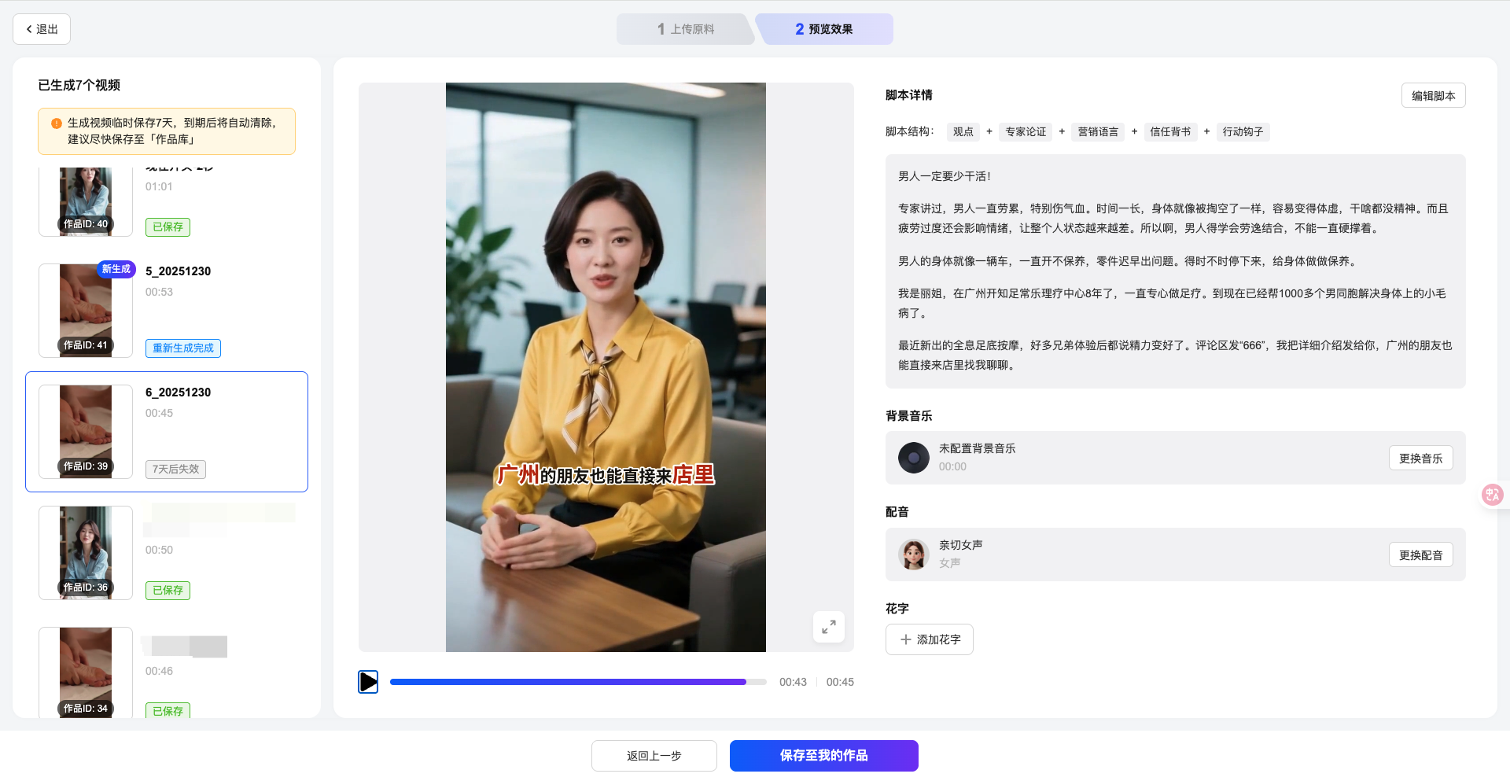The width and height of the screenshot is (1510, 781).
Task: Click the video preview frame
Action: pyautogui.click(x=606, y=367)
